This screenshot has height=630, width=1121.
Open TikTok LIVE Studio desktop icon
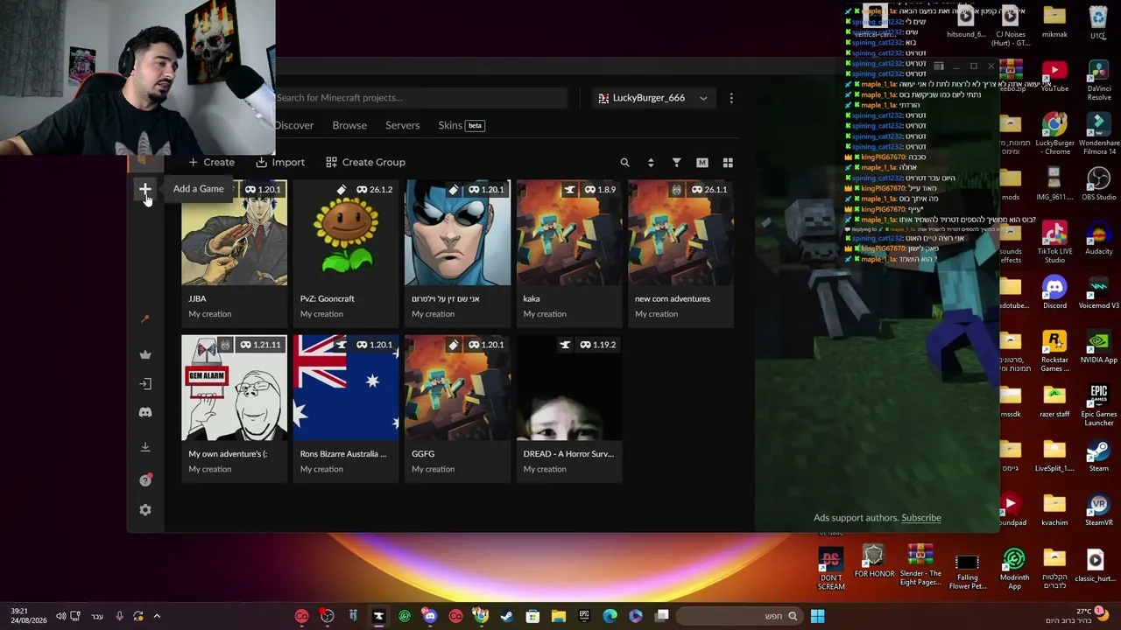point(1054,242)
